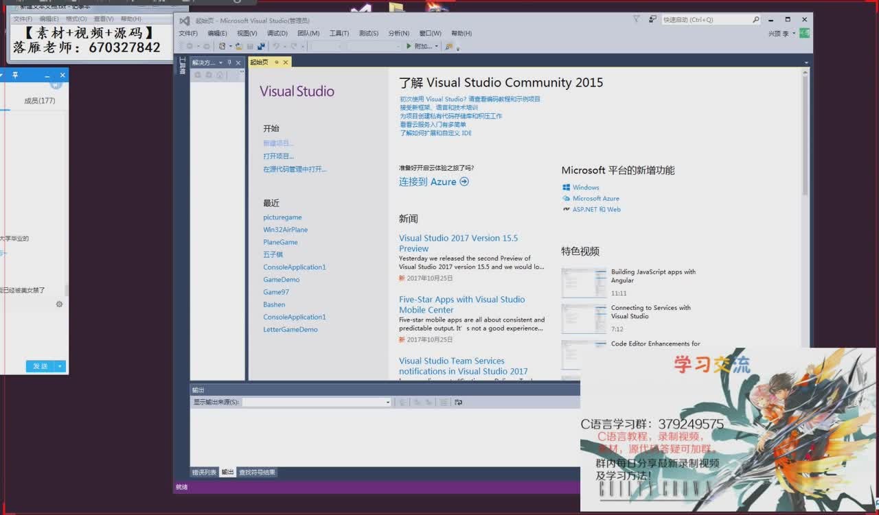The height and width of the screenshot is (515, 879).
Task: Open the 工具(T) menu
Action: 339,33
